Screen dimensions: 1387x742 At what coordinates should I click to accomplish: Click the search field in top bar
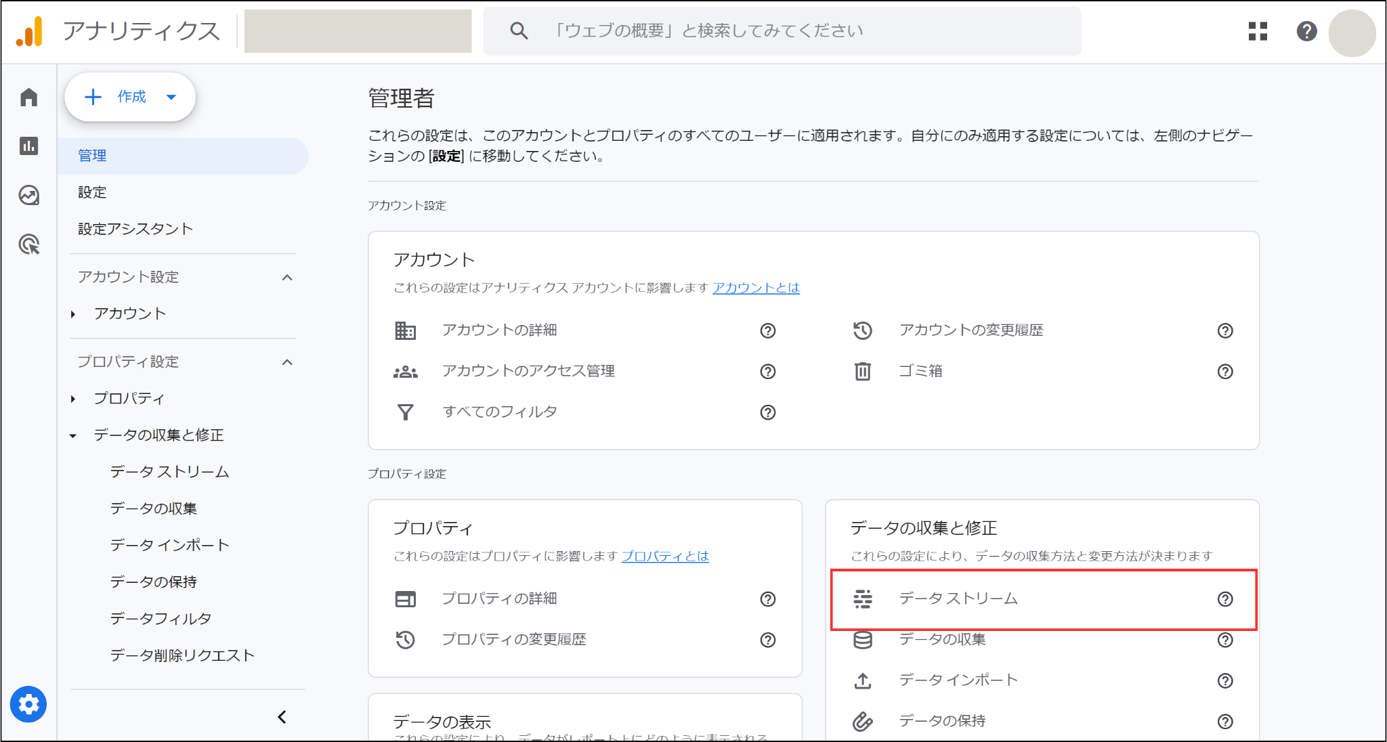[782, 31]
